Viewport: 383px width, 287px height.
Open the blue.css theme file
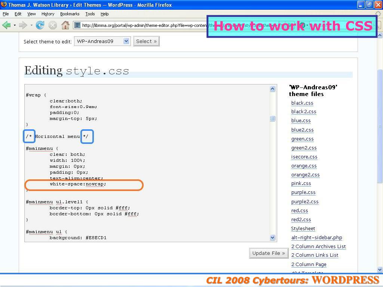click(301, 121)
